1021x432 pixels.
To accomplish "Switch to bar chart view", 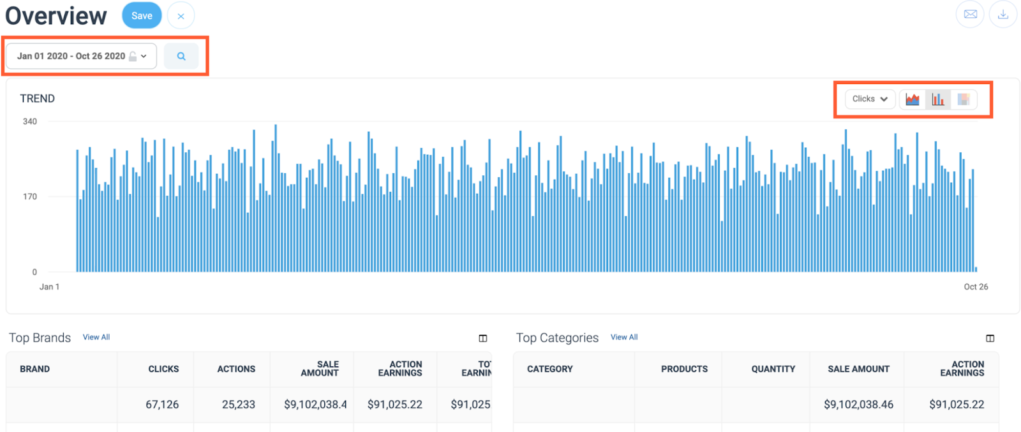I will [937, 99].
